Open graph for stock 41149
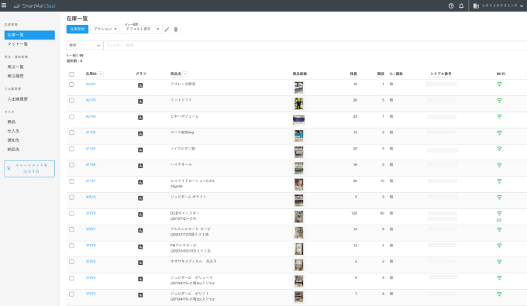 click(x=140, y=150)
